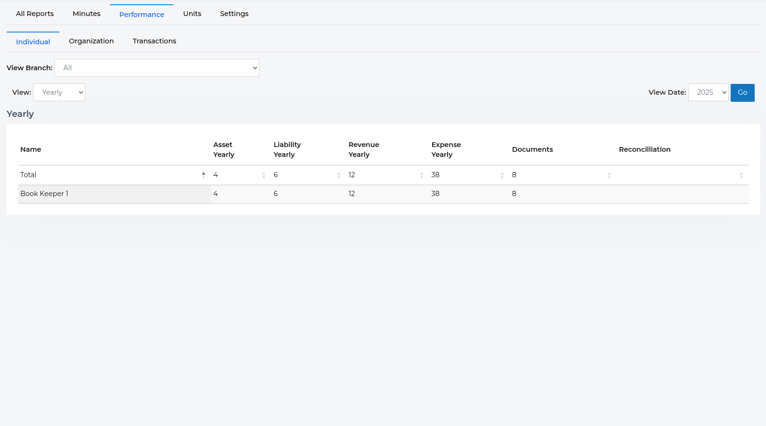Click the sort icon for Asset Yearly column
The height and width of the screenshot is (426, 766).
tap(264, 175)
